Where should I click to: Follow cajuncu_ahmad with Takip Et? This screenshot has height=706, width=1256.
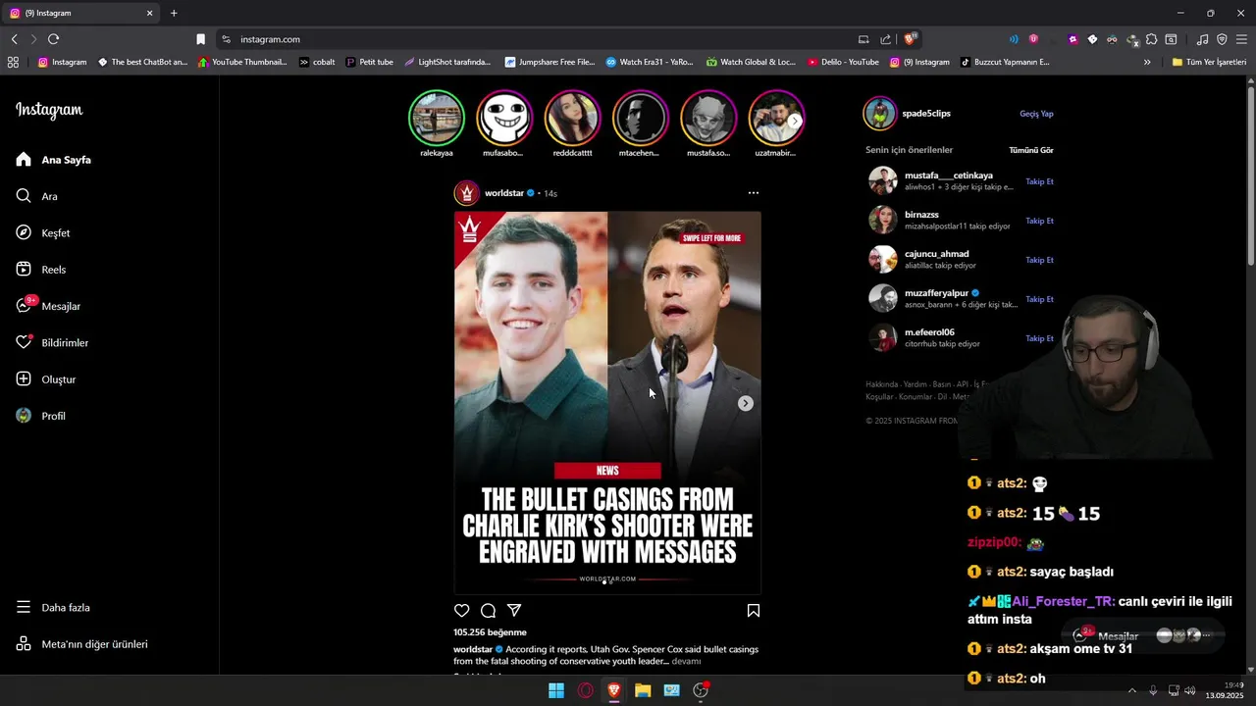[x=1039, y=260]
